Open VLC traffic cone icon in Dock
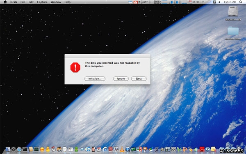 (122, 149)
